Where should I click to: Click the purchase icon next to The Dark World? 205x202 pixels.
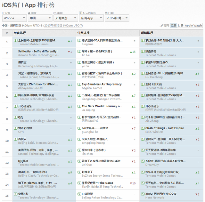click(79, 106)
